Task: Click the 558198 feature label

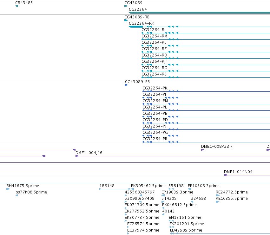Action: click(x=176, y=186)
